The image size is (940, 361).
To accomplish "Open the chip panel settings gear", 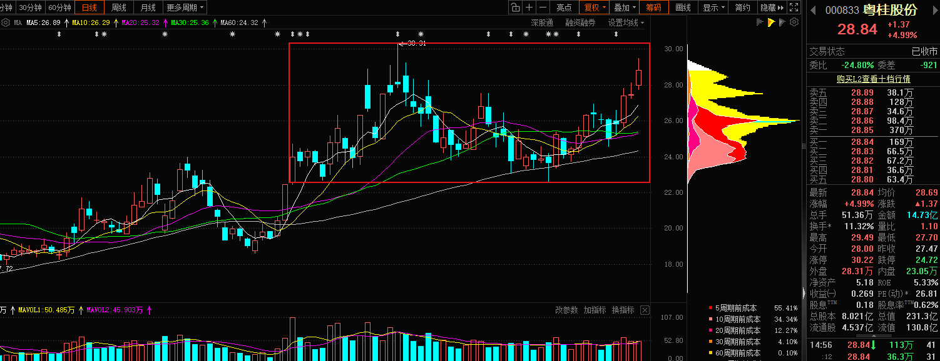I will click(794, 22).
